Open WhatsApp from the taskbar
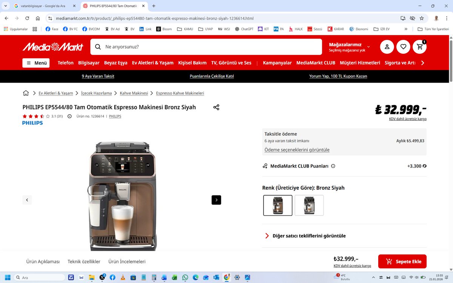The image size is (453, 283). 185,277
